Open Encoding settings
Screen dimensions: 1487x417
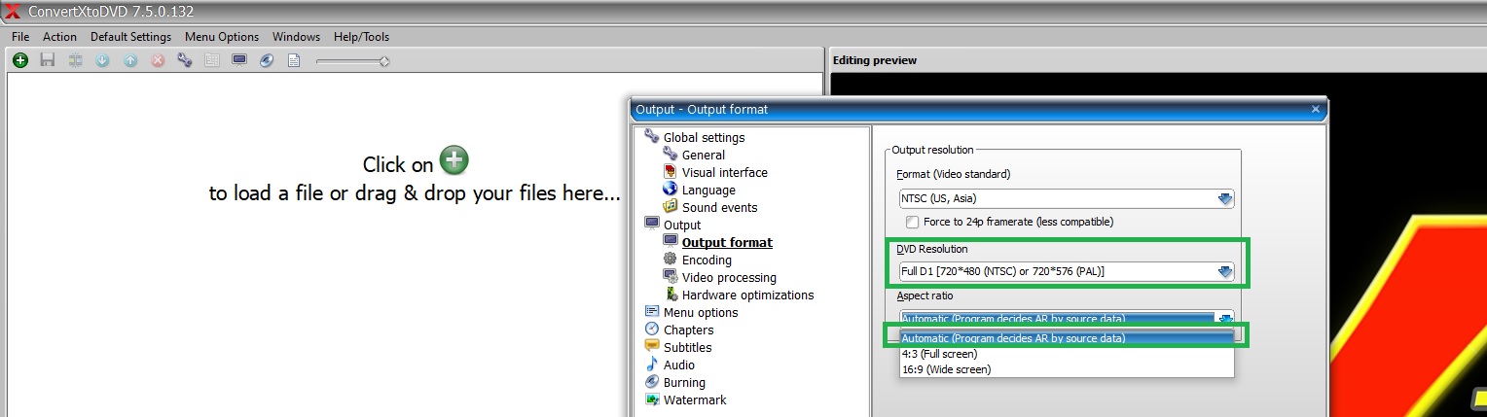pyautogui.click(x=707, y=260)
